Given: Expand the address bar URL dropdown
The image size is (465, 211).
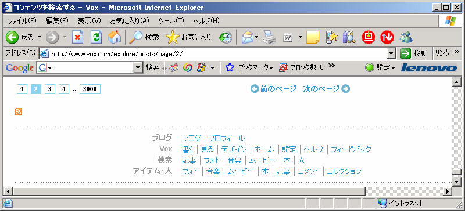Looking at the screenshot, I should tap(392, 53).
